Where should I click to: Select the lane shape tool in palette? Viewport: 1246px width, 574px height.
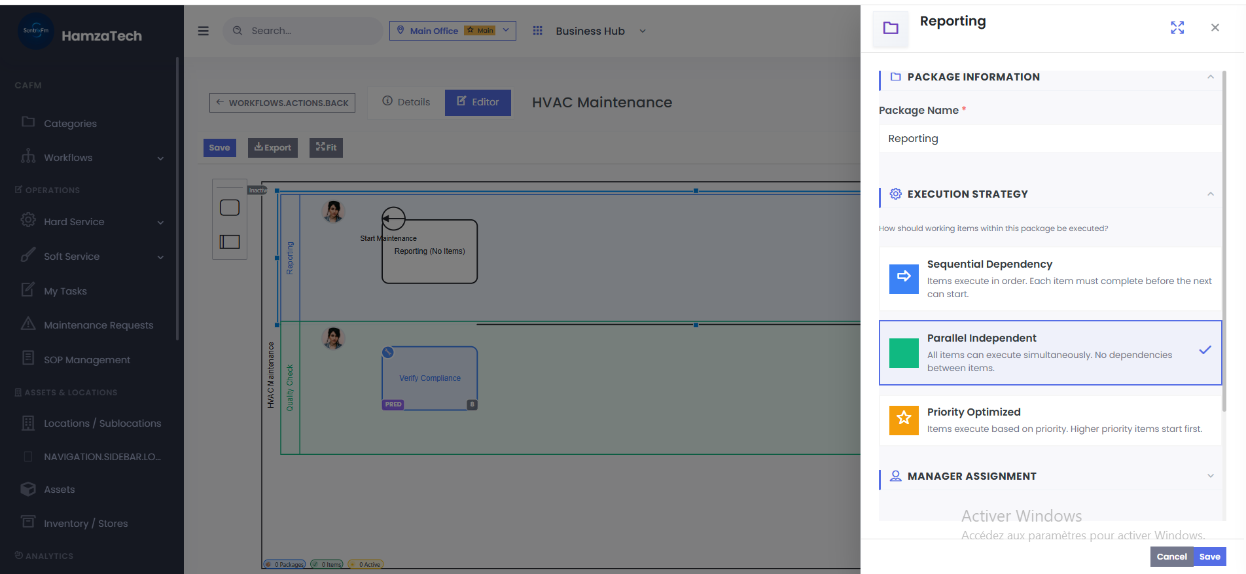coord(230,242)
